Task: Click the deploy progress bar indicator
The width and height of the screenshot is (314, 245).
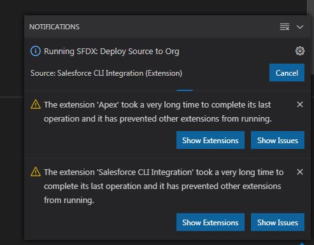Action: click(x=185, y=90)
